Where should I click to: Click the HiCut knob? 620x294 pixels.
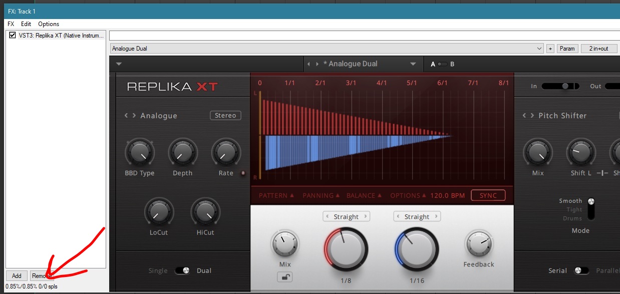point(205,212)
